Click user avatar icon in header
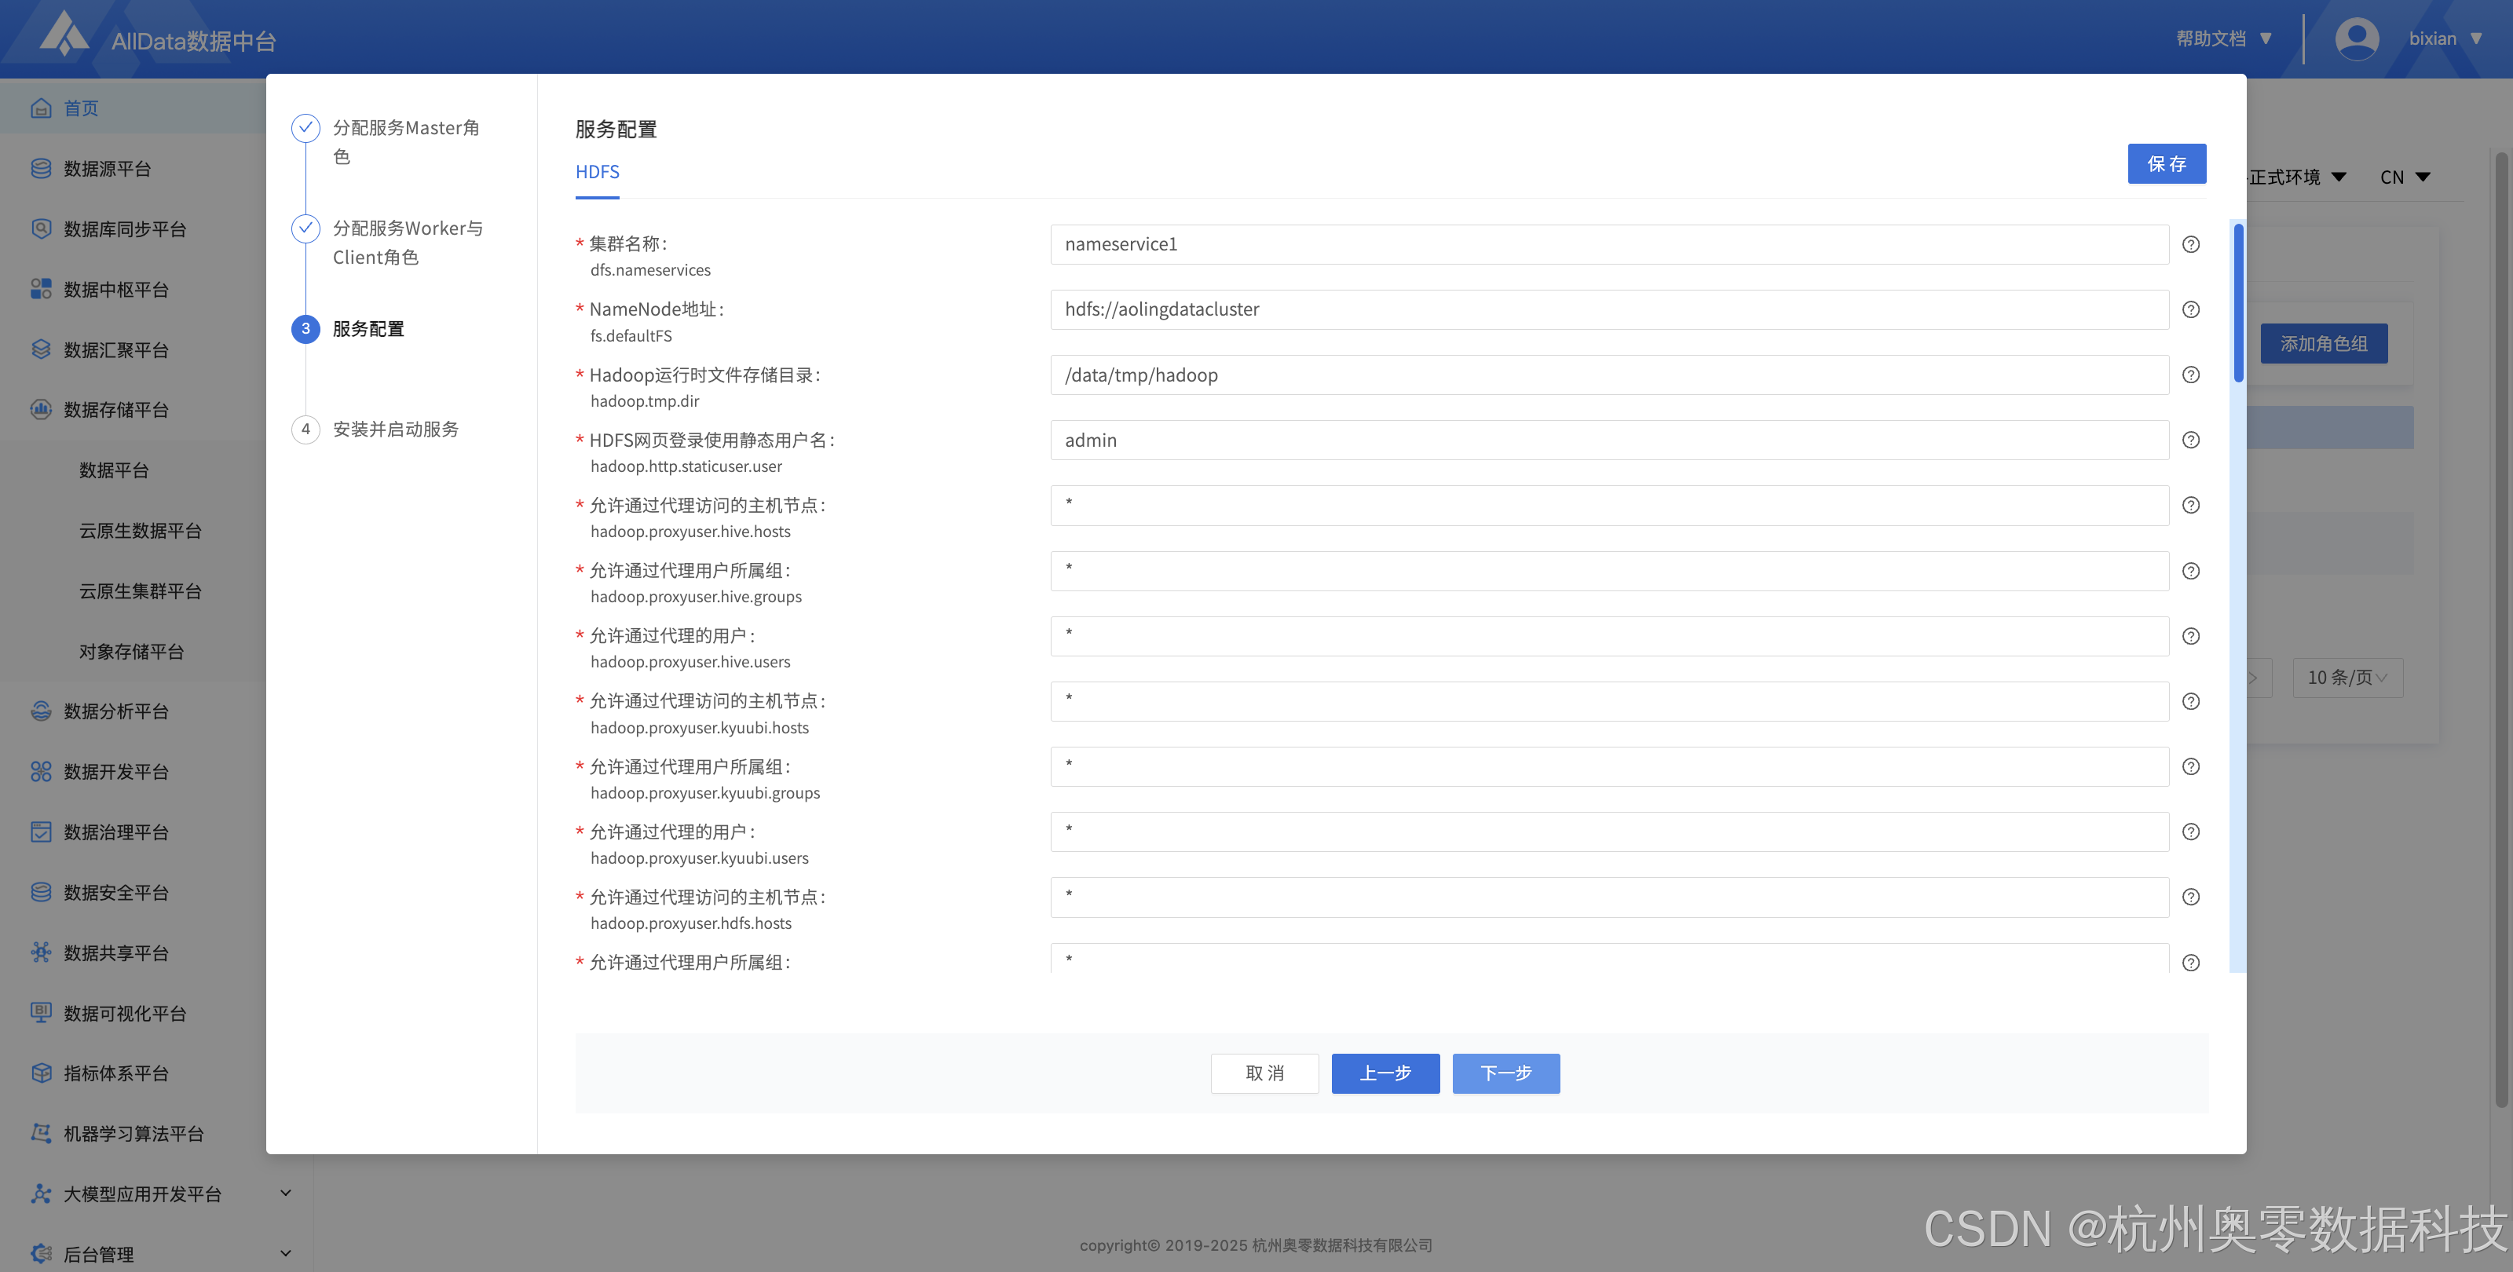Screen dimensions: 2513x1272 coord(2356,39)
